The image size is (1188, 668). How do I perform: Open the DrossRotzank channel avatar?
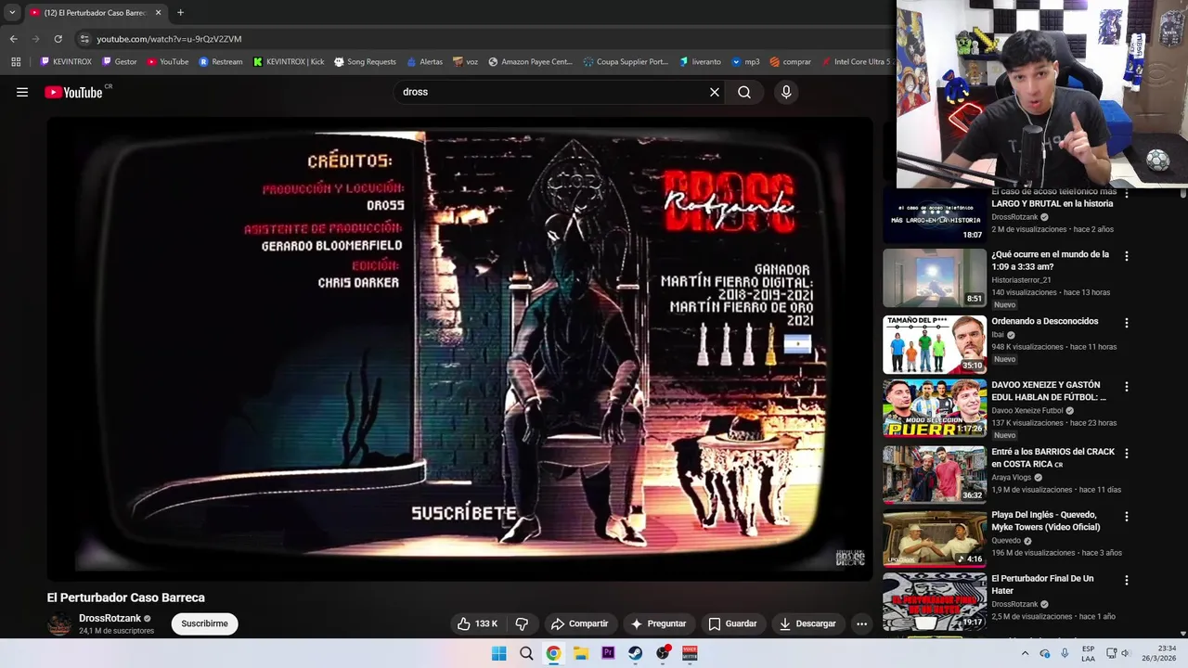(x=59, y=624)
